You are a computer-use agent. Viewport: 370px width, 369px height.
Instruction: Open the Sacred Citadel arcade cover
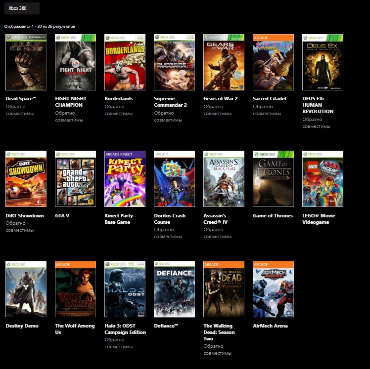[x=273, y=62]
